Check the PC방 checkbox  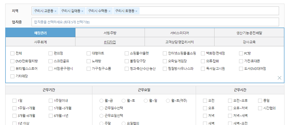(241, 54)
